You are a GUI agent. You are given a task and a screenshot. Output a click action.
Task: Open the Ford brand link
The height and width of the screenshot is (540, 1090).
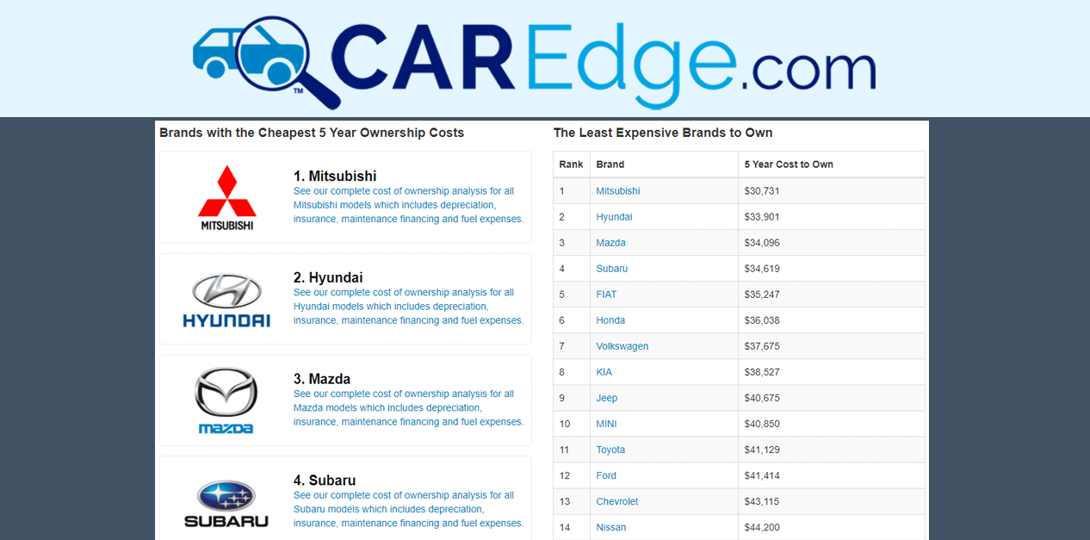pos(605,475)
